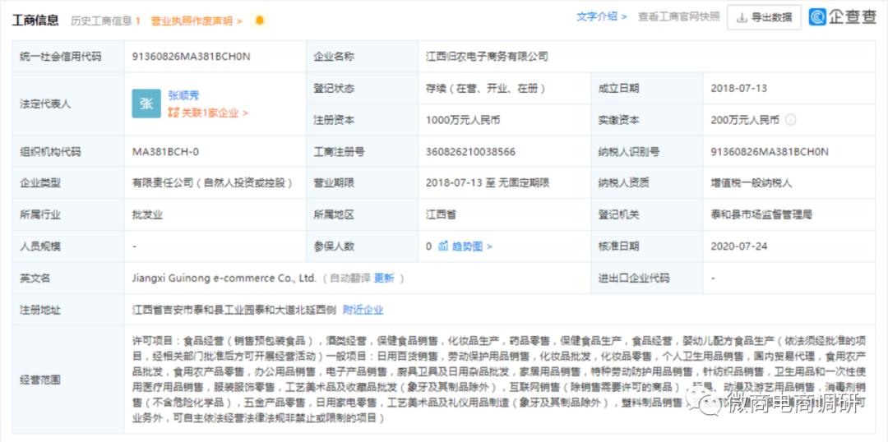The width and height of the screenshot is (888, 442).
Task: Click the info icon beside 200万元人民币
Action: [x=790, y=120]
